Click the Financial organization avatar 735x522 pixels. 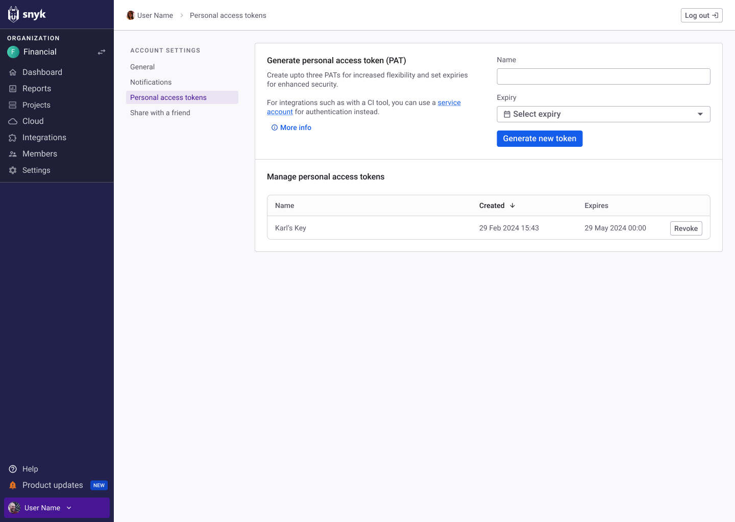point(13,52)
